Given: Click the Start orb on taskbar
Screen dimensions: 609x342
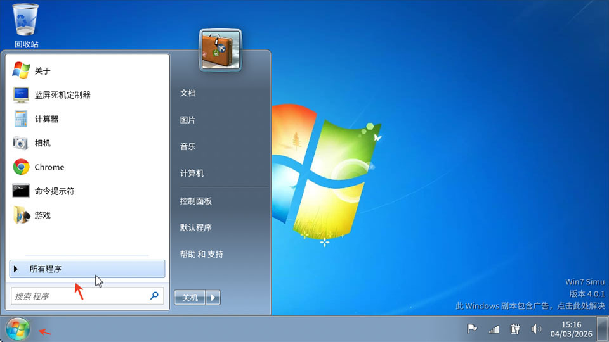Looking at the screenshot, I should click(18, 329).
